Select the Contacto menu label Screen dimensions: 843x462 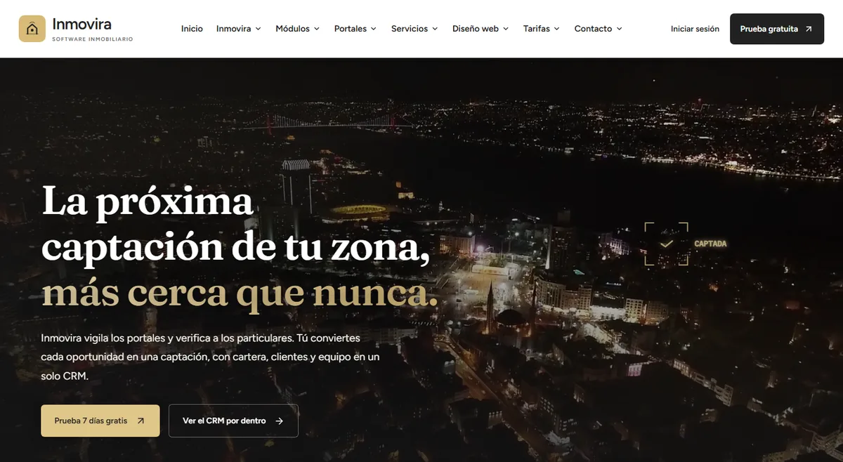tap(593, 29)
